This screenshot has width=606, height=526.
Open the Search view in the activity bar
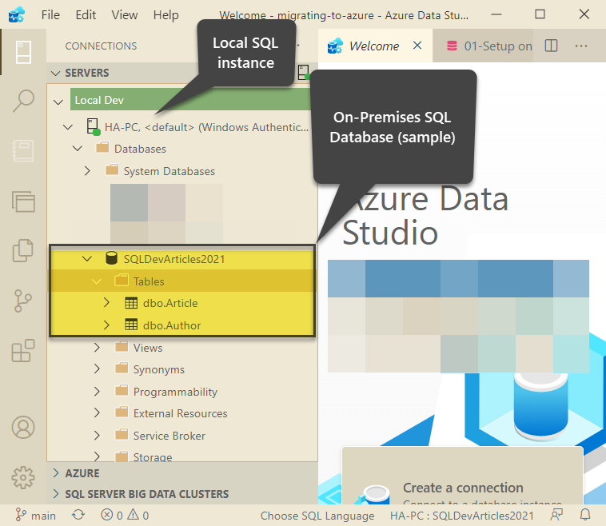click(x=23, y=101)
